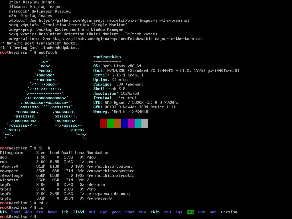This screenshot has height=219, width=292.
Task: Click the 'Filesystem' column header in df output
Action: pyautogui.click(x=11, y=153)
